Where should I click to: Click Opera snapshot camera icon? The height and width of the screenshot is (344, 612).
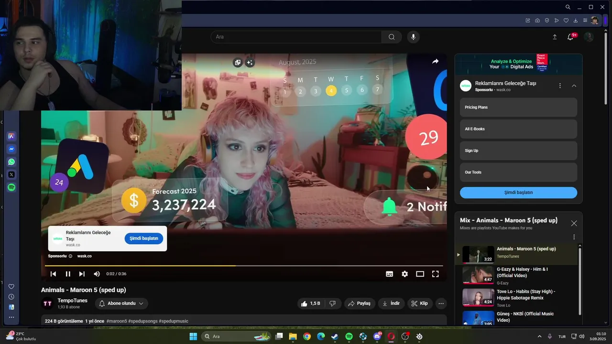(537, 21)
